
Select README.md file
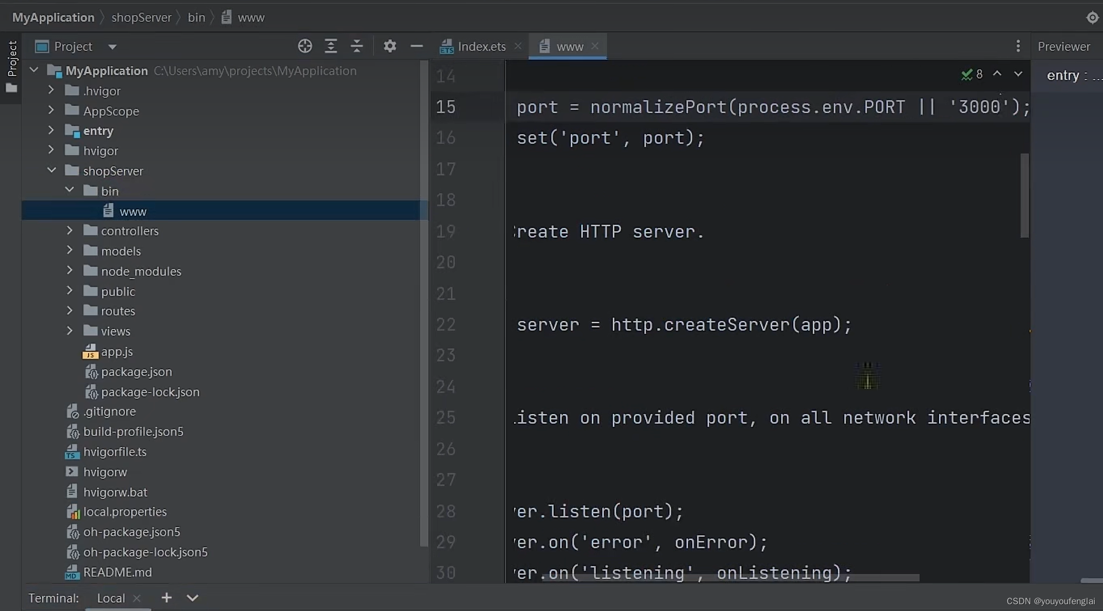(118, 572)
